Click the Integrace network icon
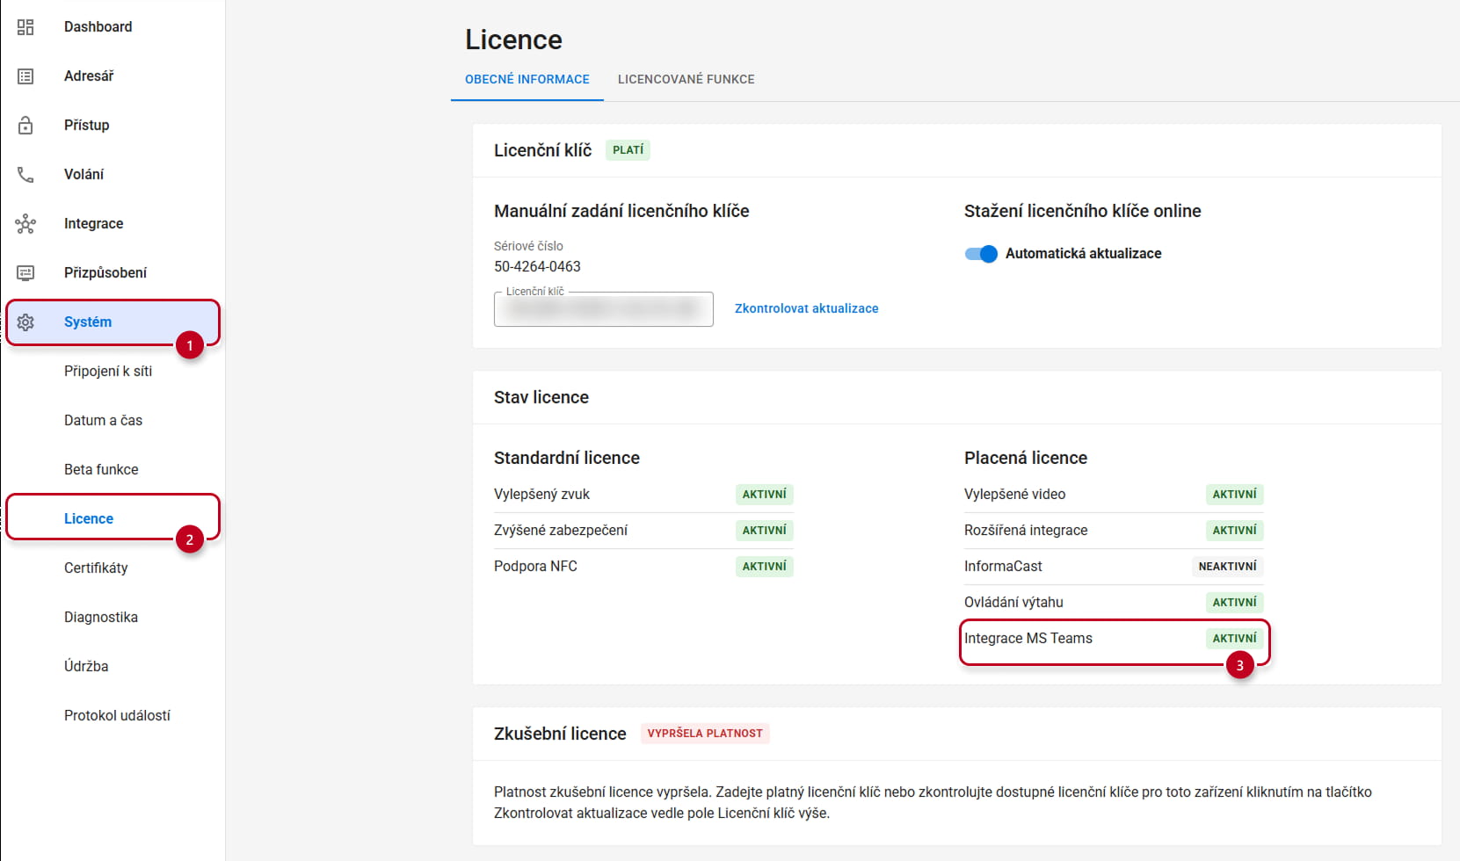This screenshot has width=1460, height=861. [x=25, y=224]
